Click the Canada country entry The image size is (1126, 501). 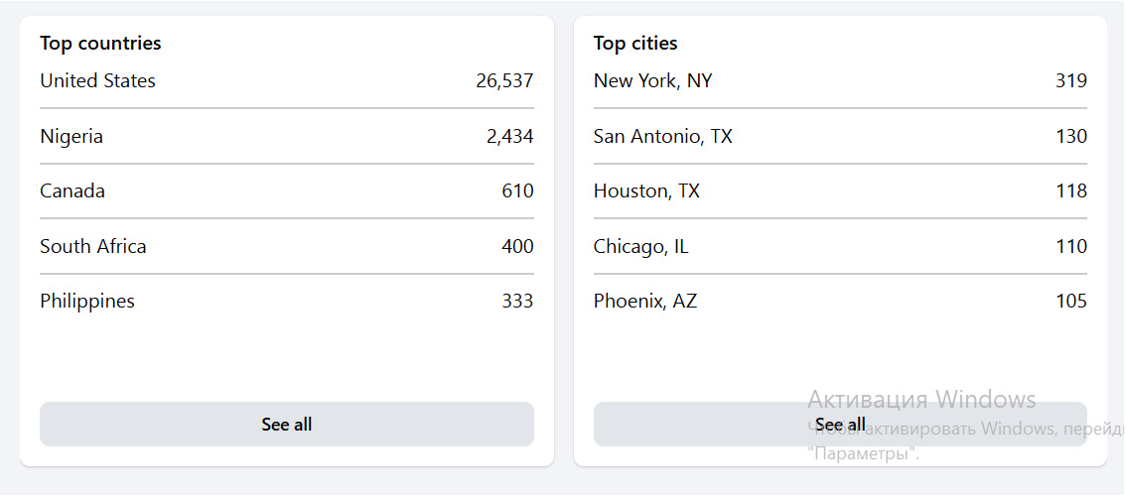coord(287,190)
